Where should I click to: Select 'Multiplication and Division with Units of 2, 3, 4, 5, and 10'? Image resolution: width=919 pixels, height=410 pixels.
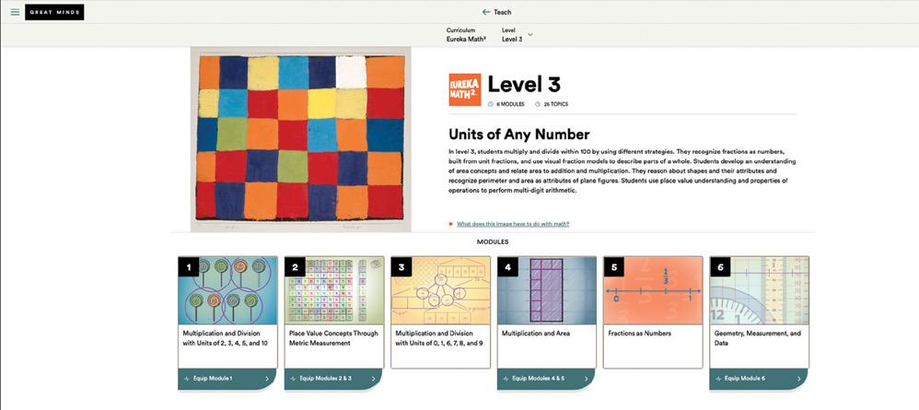[x=226, y=338]
